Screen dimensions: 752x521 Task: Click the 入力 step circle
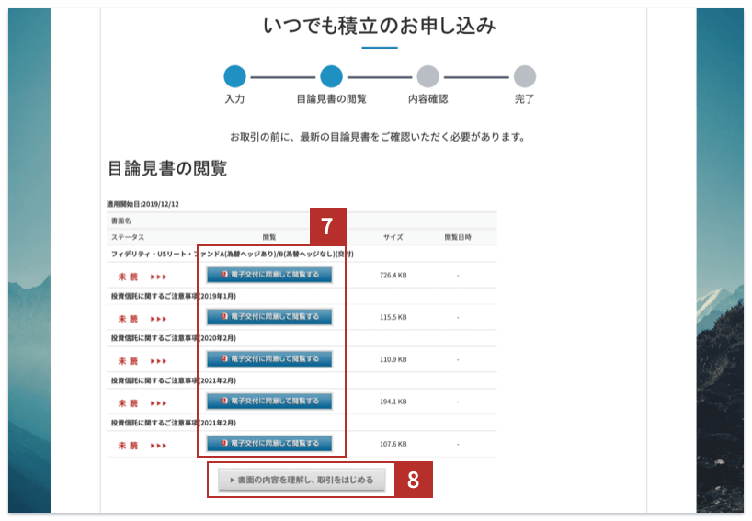[235, 76]
